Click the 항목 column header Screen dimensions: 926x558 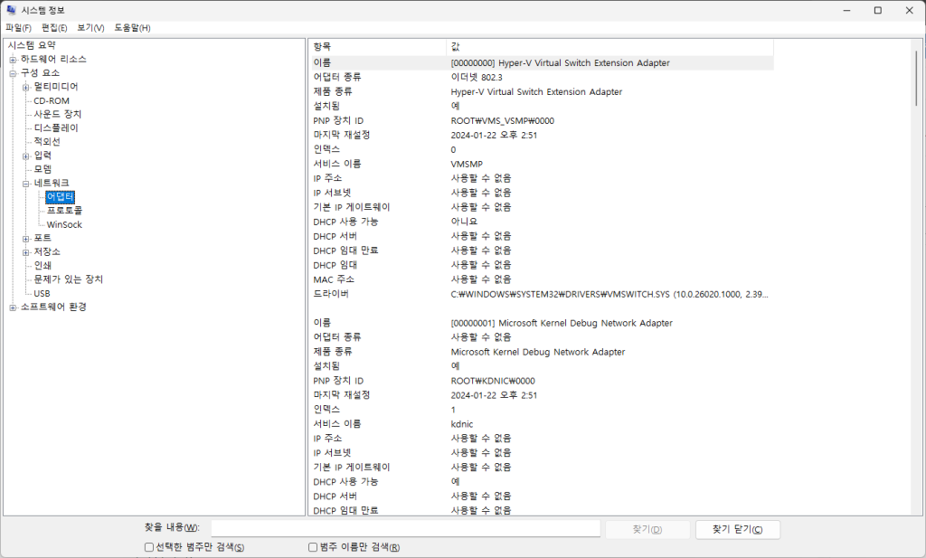pyautogui.click(x=378, y=47)
